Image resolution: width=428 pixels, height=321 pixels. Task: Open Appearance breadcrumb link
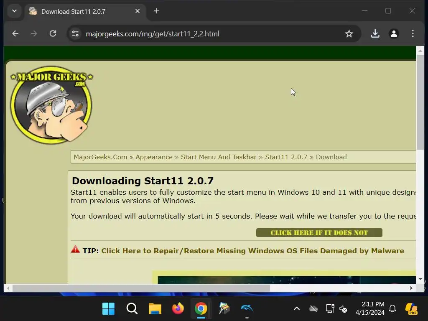point(154,157)
